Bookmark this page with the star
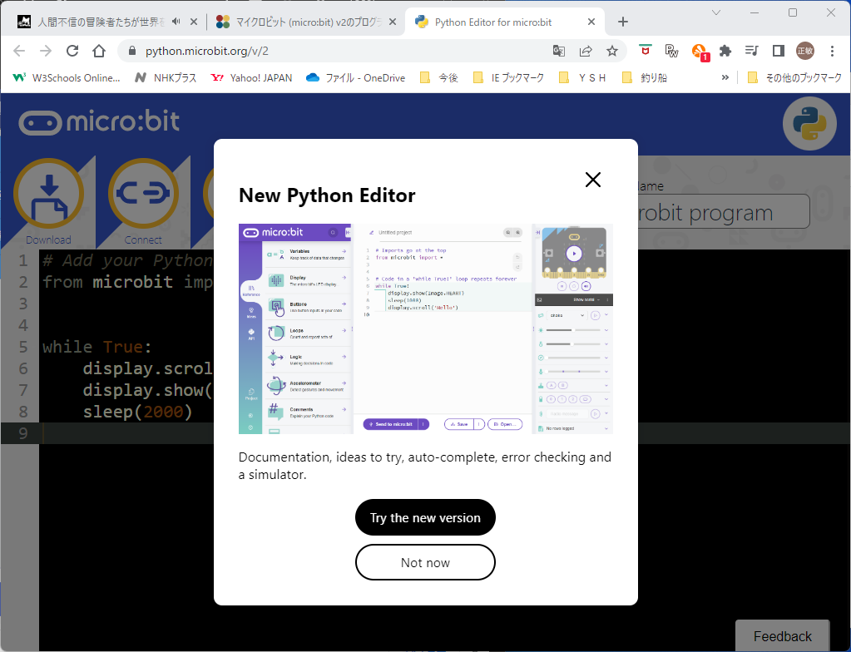Viewport: 851px width, 652px height. (x=612, y=51)
